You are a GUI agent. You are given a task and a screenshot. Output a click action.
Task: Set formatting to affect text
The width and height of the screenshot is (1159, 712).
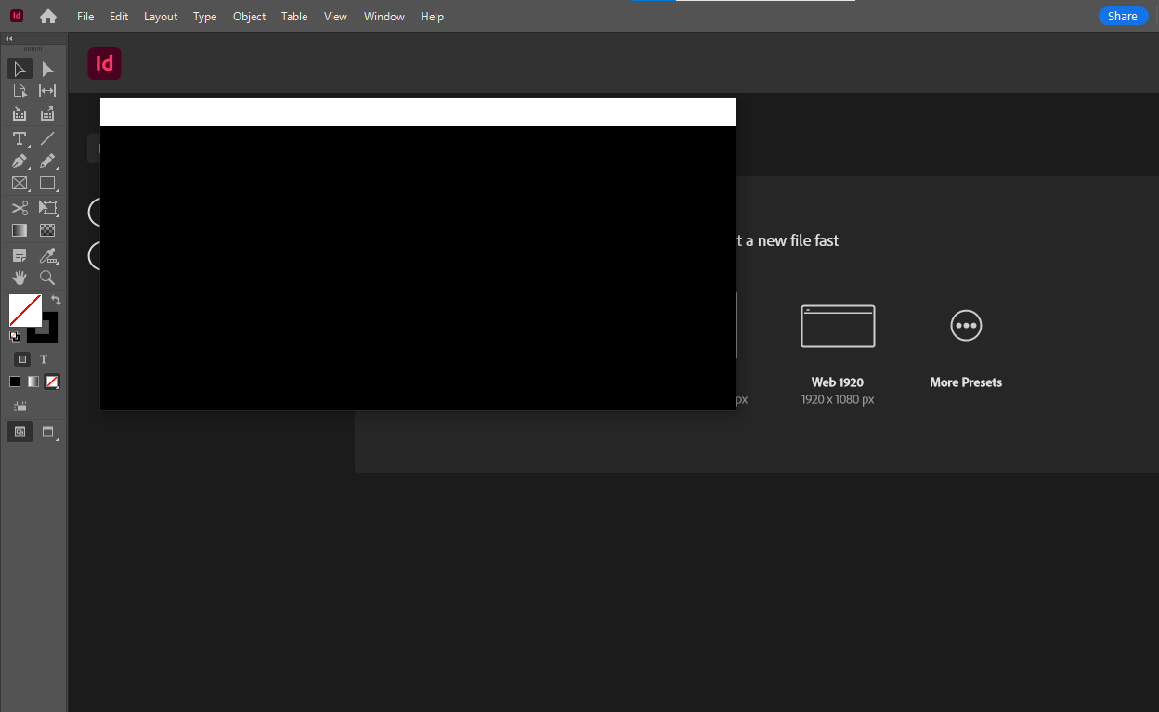[x=44, y=359]
